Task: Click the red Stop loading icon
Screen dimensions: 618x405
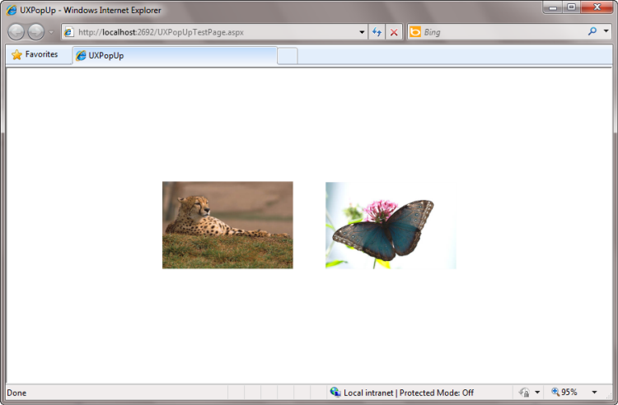Action: coord(394,32)
